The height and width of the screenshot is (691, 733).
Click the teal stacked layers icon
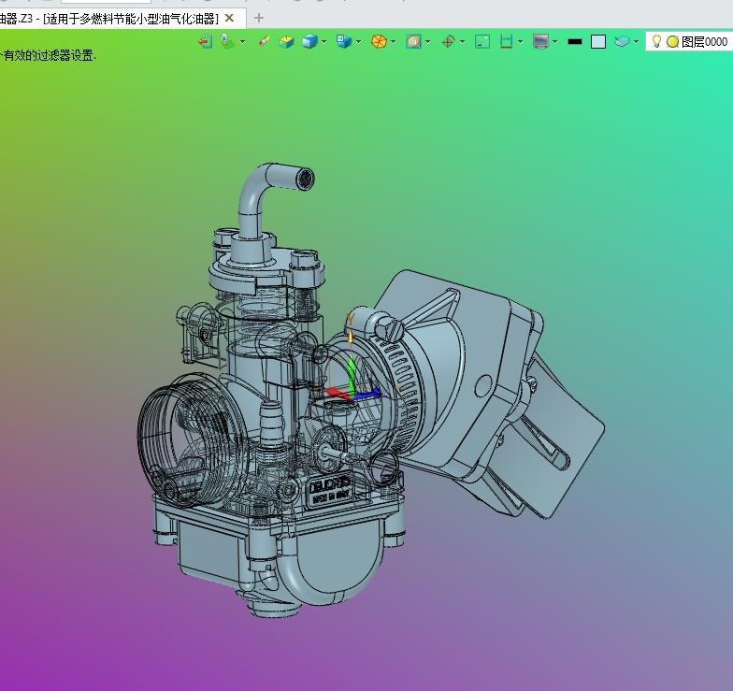(622, 41)
